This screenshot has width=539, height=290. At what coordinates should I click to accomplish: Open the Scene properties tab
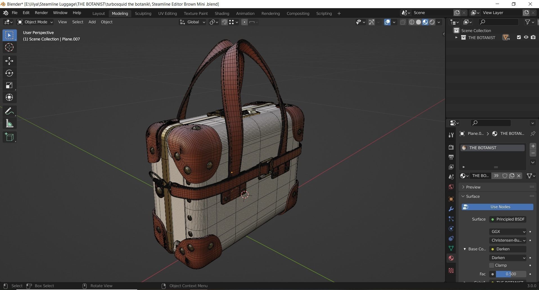click(x=451, y=177)
